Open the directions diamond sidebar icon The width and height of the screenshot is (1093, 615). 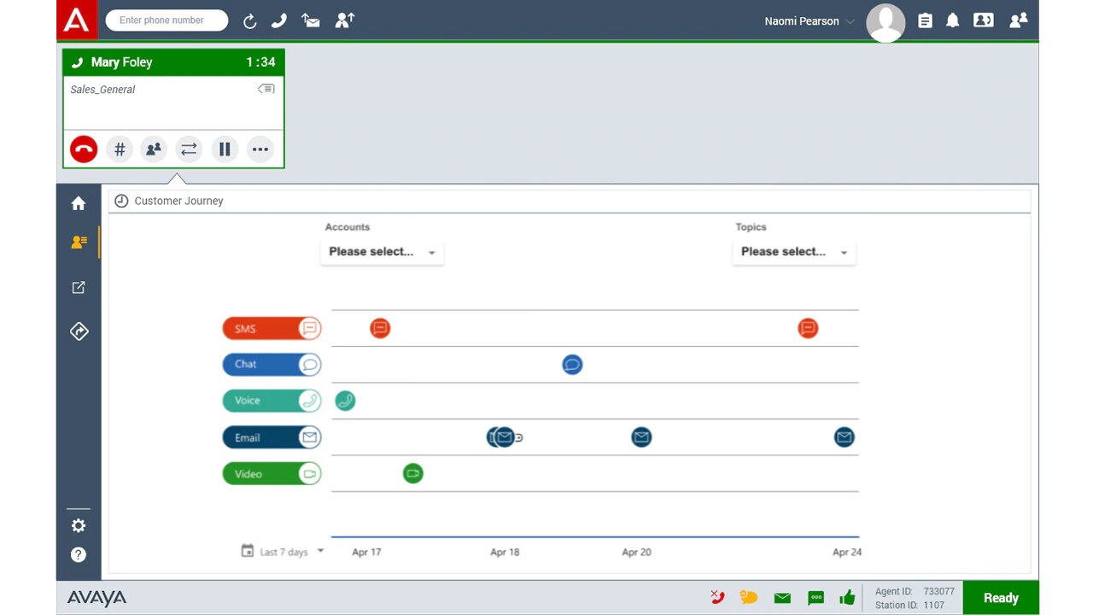pyautogui.click(x=79, y=331)
